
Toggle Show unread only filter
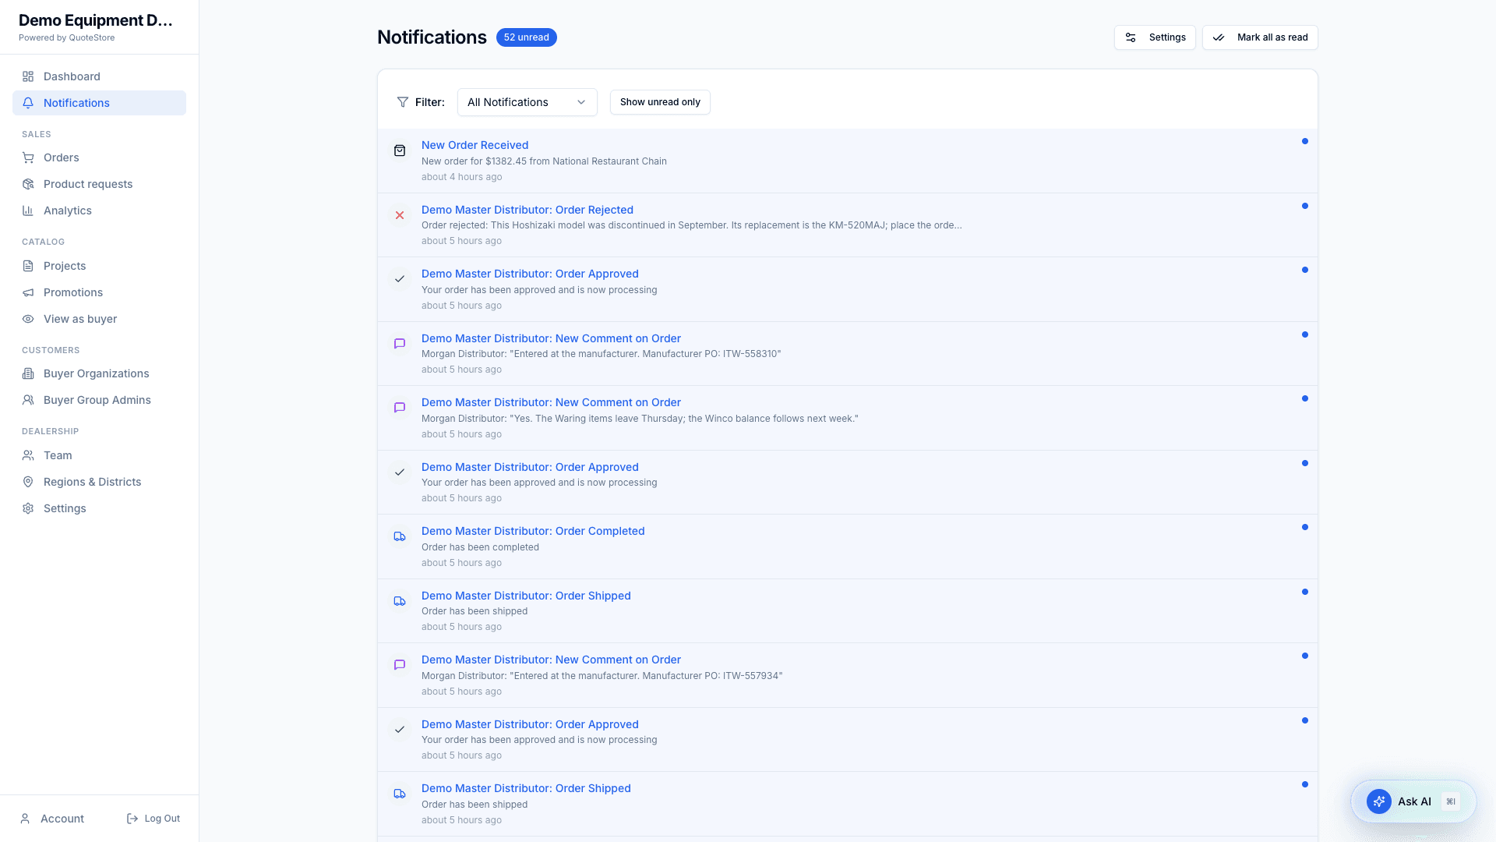[x=660, y=102]
